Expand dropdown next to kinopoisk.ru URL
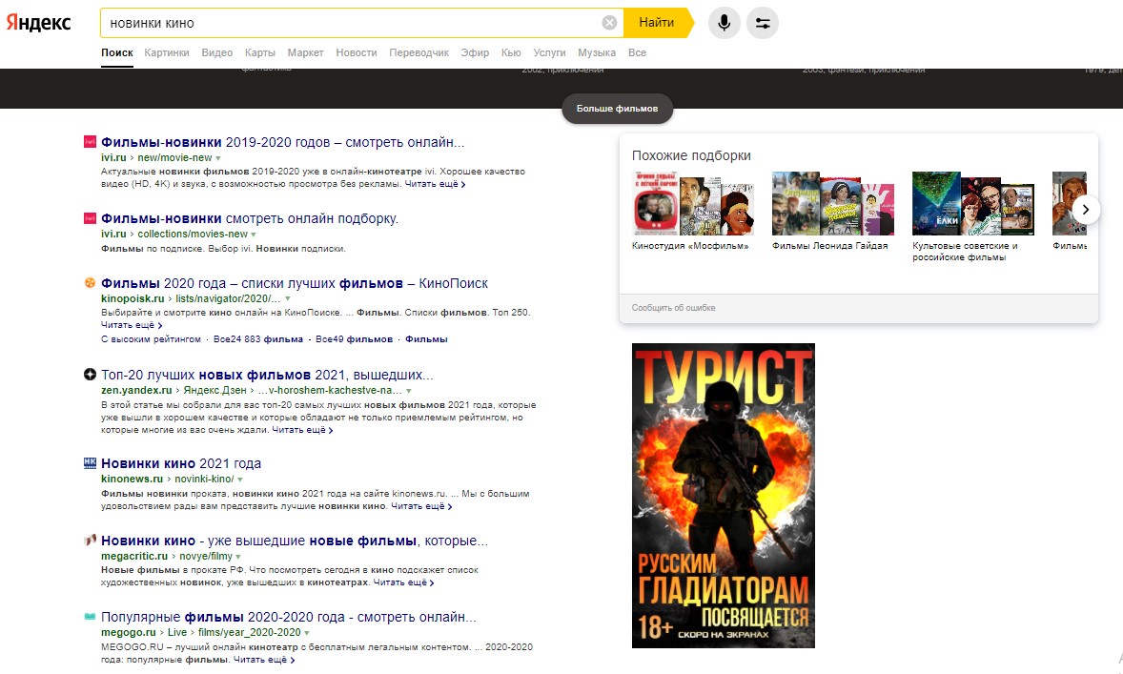 288,298
